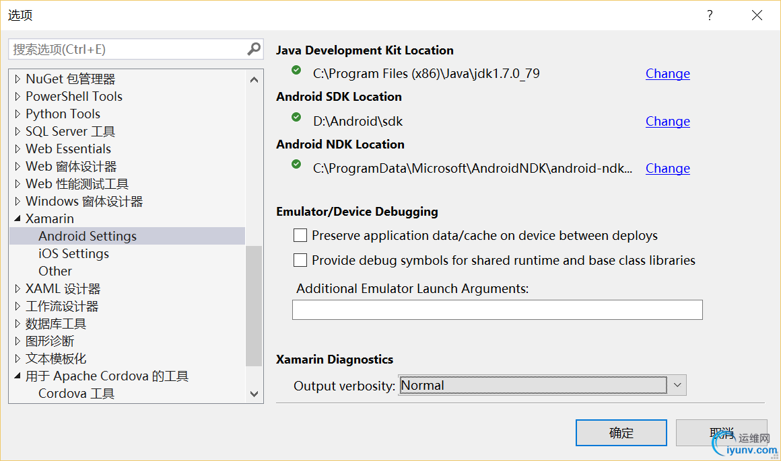Change the Java Development Kit location

667,74
